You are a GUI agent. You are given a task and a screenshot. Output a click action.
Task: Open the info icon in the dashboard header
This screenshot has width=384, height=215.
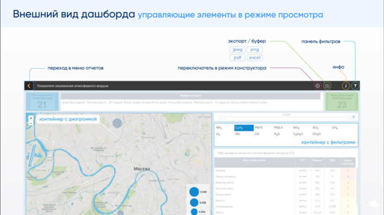pyautogui.click(x=346, y=86)
